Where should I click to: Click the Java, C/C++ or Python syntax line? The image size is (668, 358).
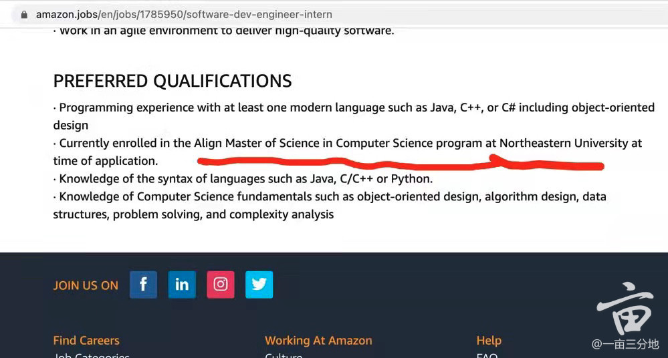pos(243,179)
